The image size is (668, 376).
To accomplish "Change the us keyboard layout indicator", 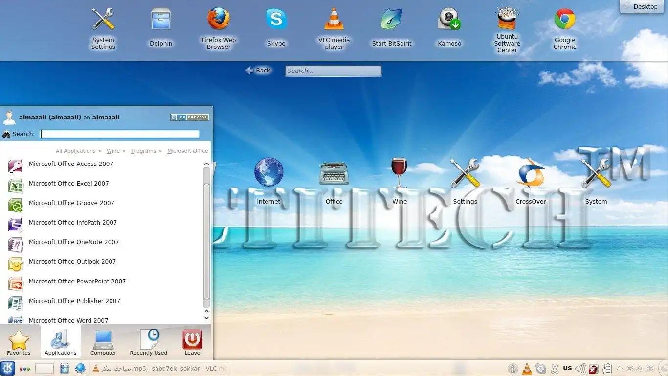I will click(567, 368).
